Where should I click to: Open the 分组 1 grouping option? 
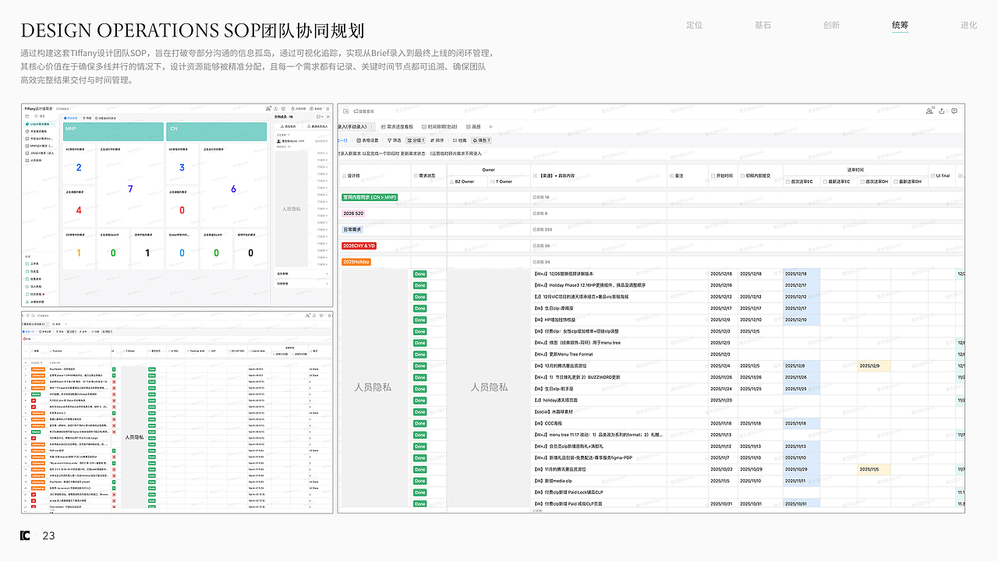point(416,140)
